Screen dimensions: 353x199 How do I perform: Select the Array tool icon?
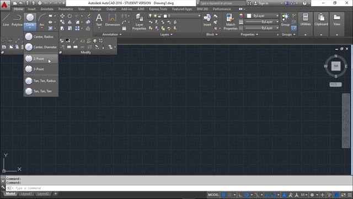(x=77, y=28)
